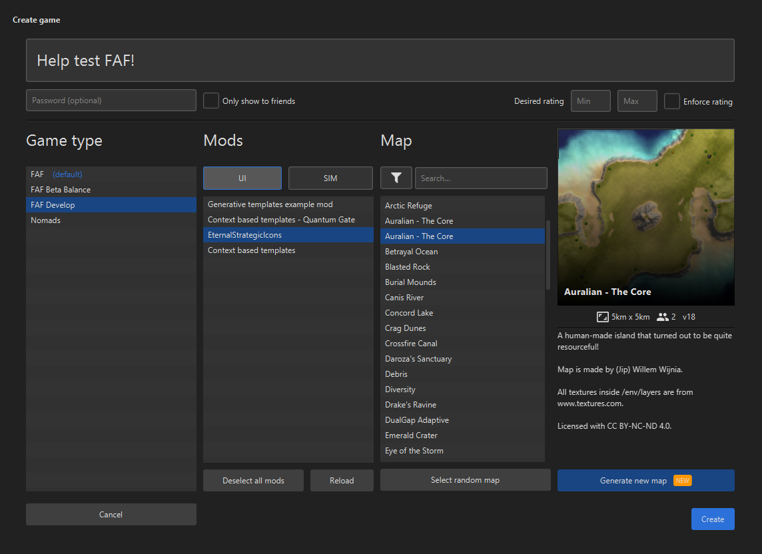Choose Concord Lake map
The height and width of the screenshot is (554, 762).
coord(463,312)
